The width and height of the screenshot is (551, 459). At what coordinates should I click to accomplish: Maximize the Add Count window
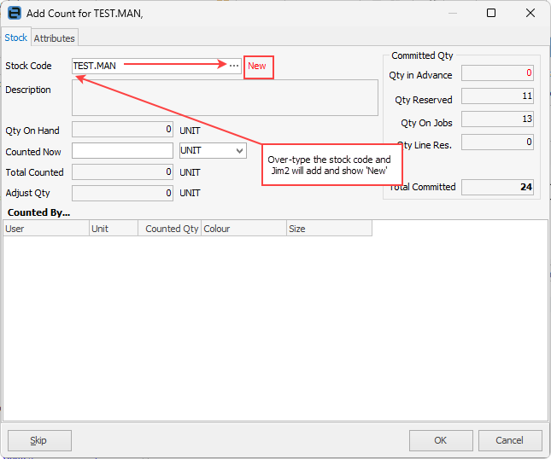(x=491, y=13)
